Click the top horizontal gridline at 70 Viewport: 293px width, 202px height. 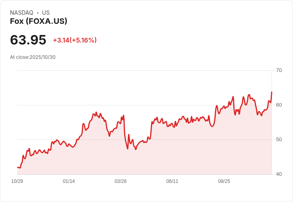pyautogui.click(x=143, y=71)
